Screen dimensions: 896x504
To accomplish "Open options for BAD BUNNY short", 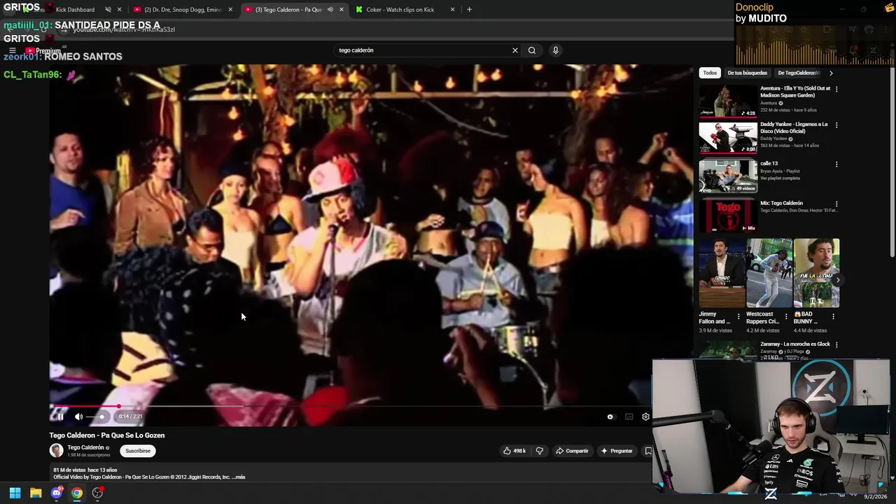I will [833, 316].
